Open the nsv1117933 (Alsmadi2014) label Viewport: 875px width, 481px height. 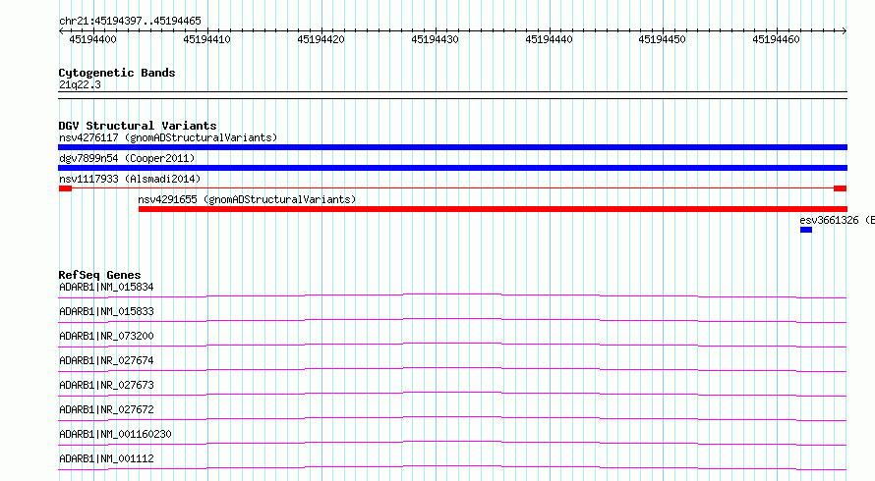tap(130, 179)
